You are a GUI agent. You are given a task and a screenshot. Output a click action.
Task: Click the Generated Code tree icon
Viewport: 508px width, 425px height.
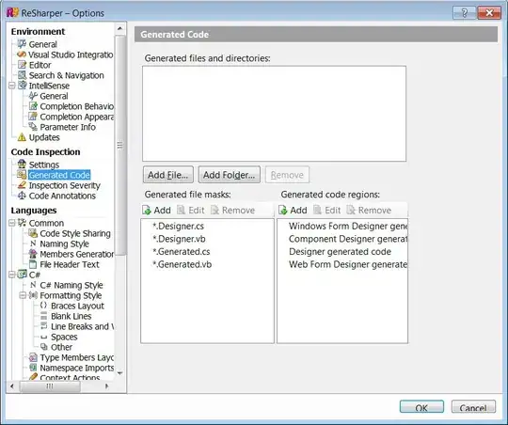point(22,175)
